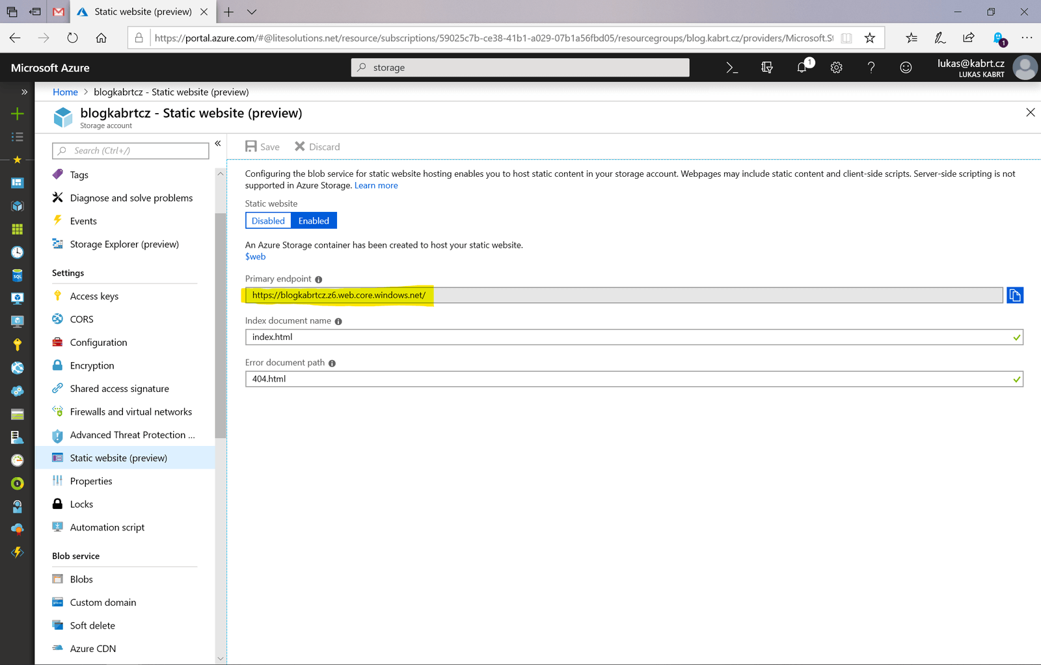Open the Recent clock icon in sidebar
This screenshot has height=665, width=1041.
click(x=18, y=252)
